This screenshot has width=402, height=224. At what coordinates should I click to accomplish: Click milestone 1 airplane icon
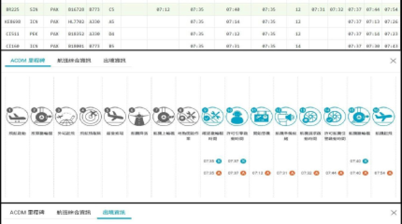pyautogui.click(x=17, y=116)
